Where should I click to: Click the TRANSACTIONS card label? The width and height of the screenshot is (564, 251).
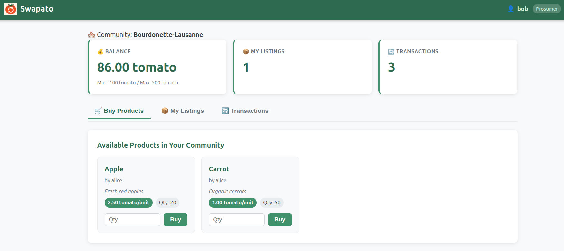(x=417, y=51)
